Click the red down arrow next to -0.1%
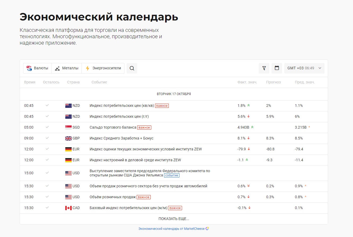353x237 pixels. pos(250,208)
